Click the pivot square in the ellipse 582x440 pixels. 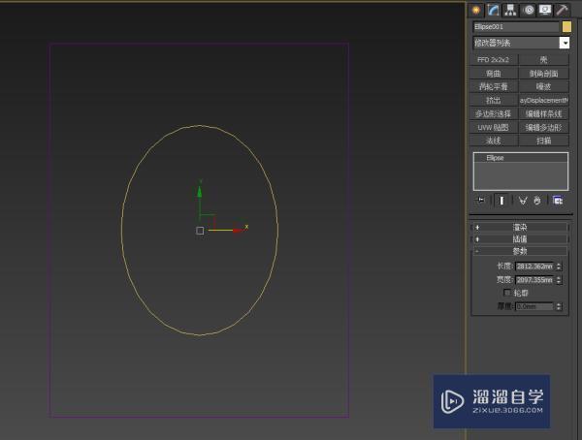[200, 231]
